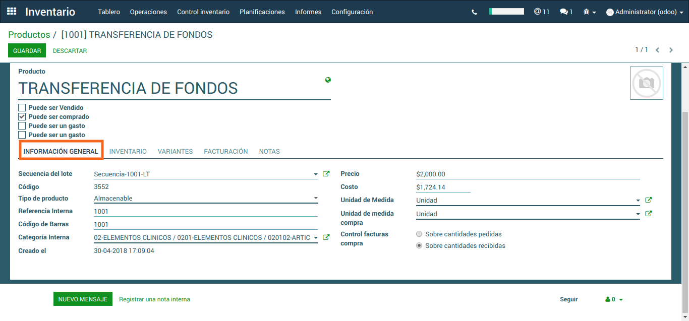Open the followers count dropdown

point(614,299)
